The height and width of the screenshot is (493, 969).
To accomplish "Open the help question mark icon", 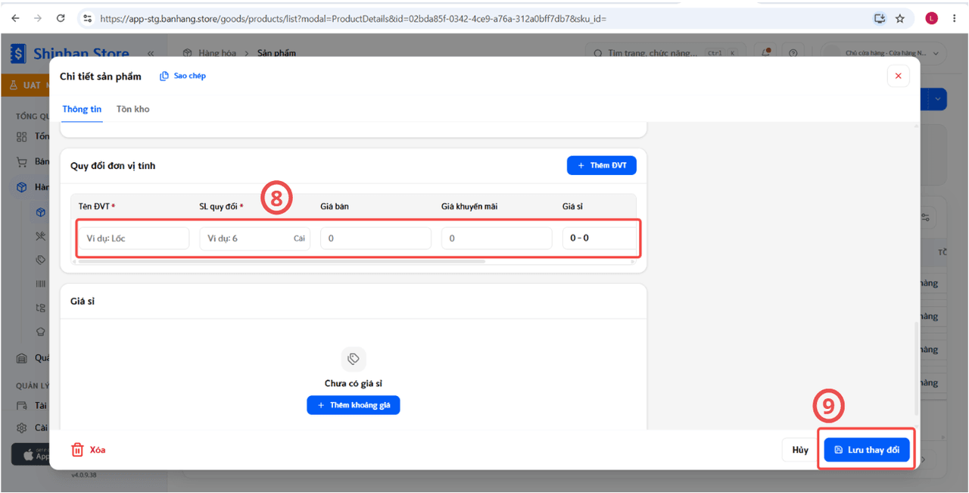I will click(793, 53).
